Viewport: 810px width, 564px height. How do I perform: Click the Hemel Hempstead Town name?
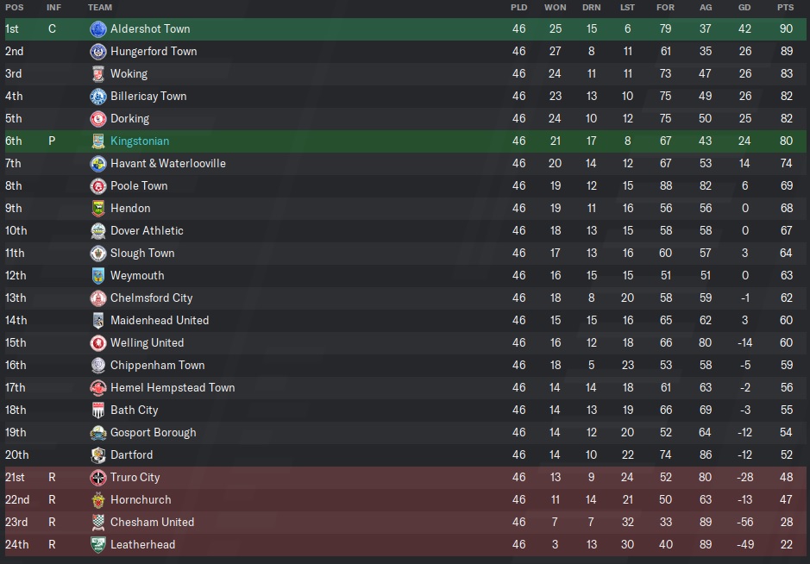click(x=173, y=388)
